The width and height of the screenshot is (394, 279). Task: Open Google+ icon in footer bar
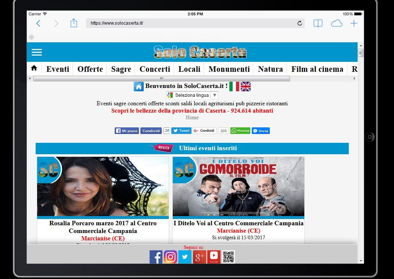point(199,257)
